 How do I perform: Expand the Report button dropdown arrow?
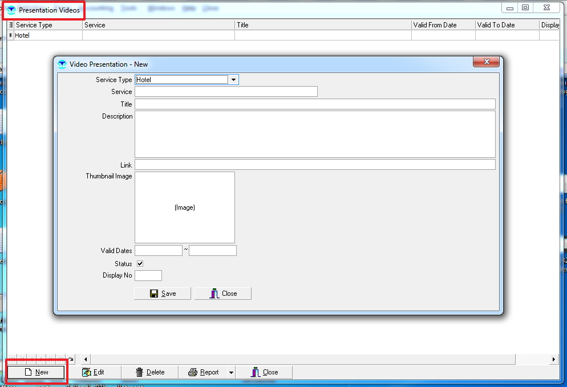coord(231,372)
